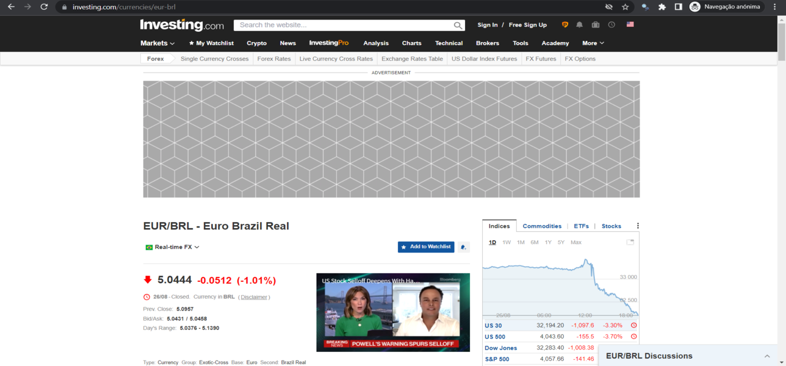Open the sidebar tabs three-dot options
Screen dimensions: 786x366
(x=638, y=226)
